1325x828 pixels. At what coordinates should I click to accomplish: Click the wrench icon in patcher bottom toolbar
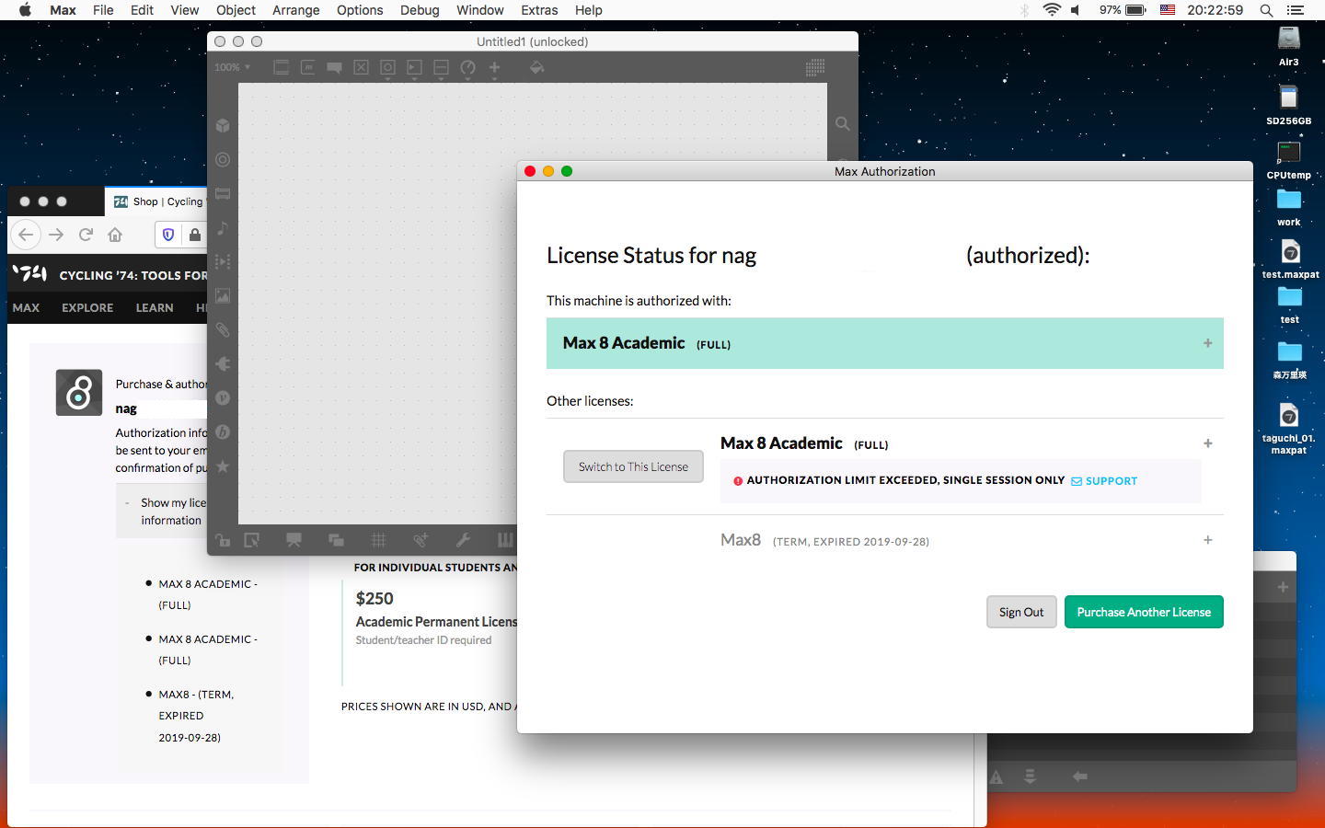[463, 540]
